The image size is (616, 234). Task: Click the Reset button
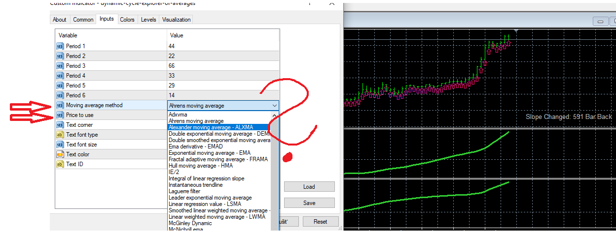point(321,222)
